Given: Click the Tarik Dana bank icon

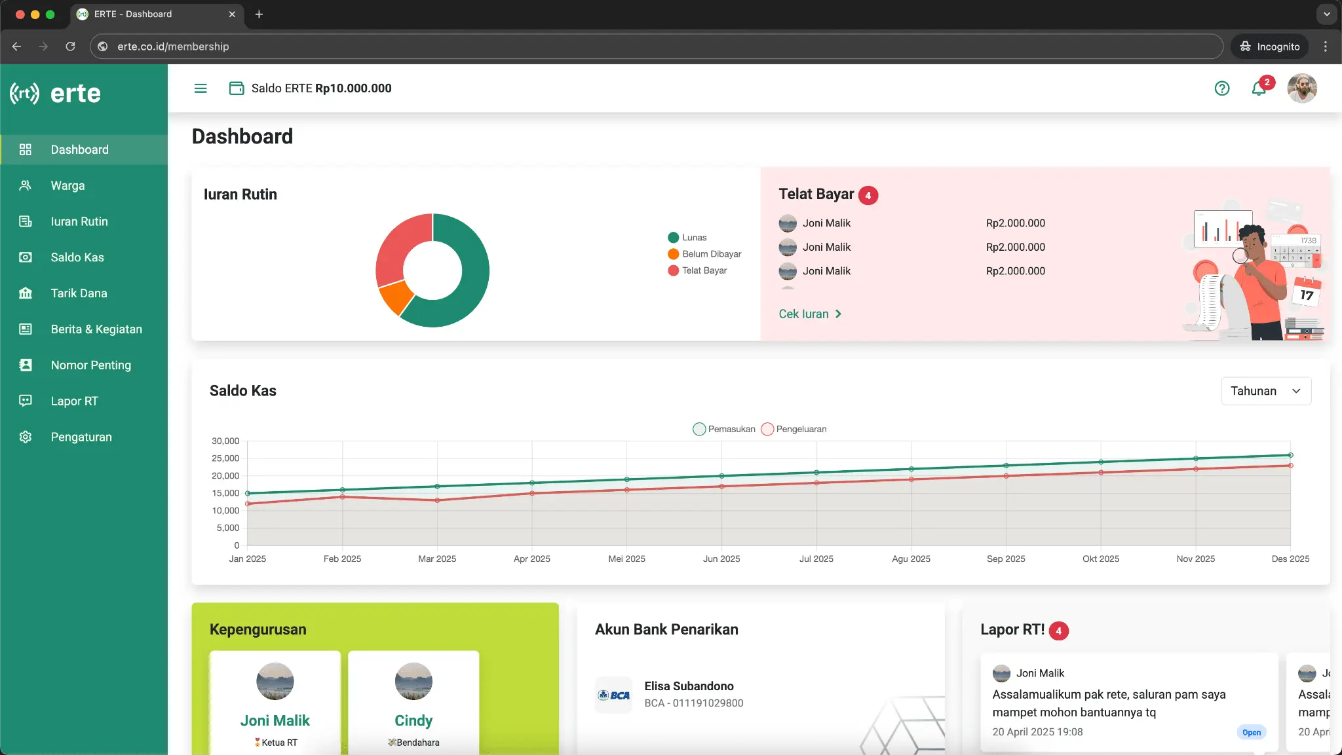Looking at the screenshot, I should pyautogui.click(x=26, y=293).
